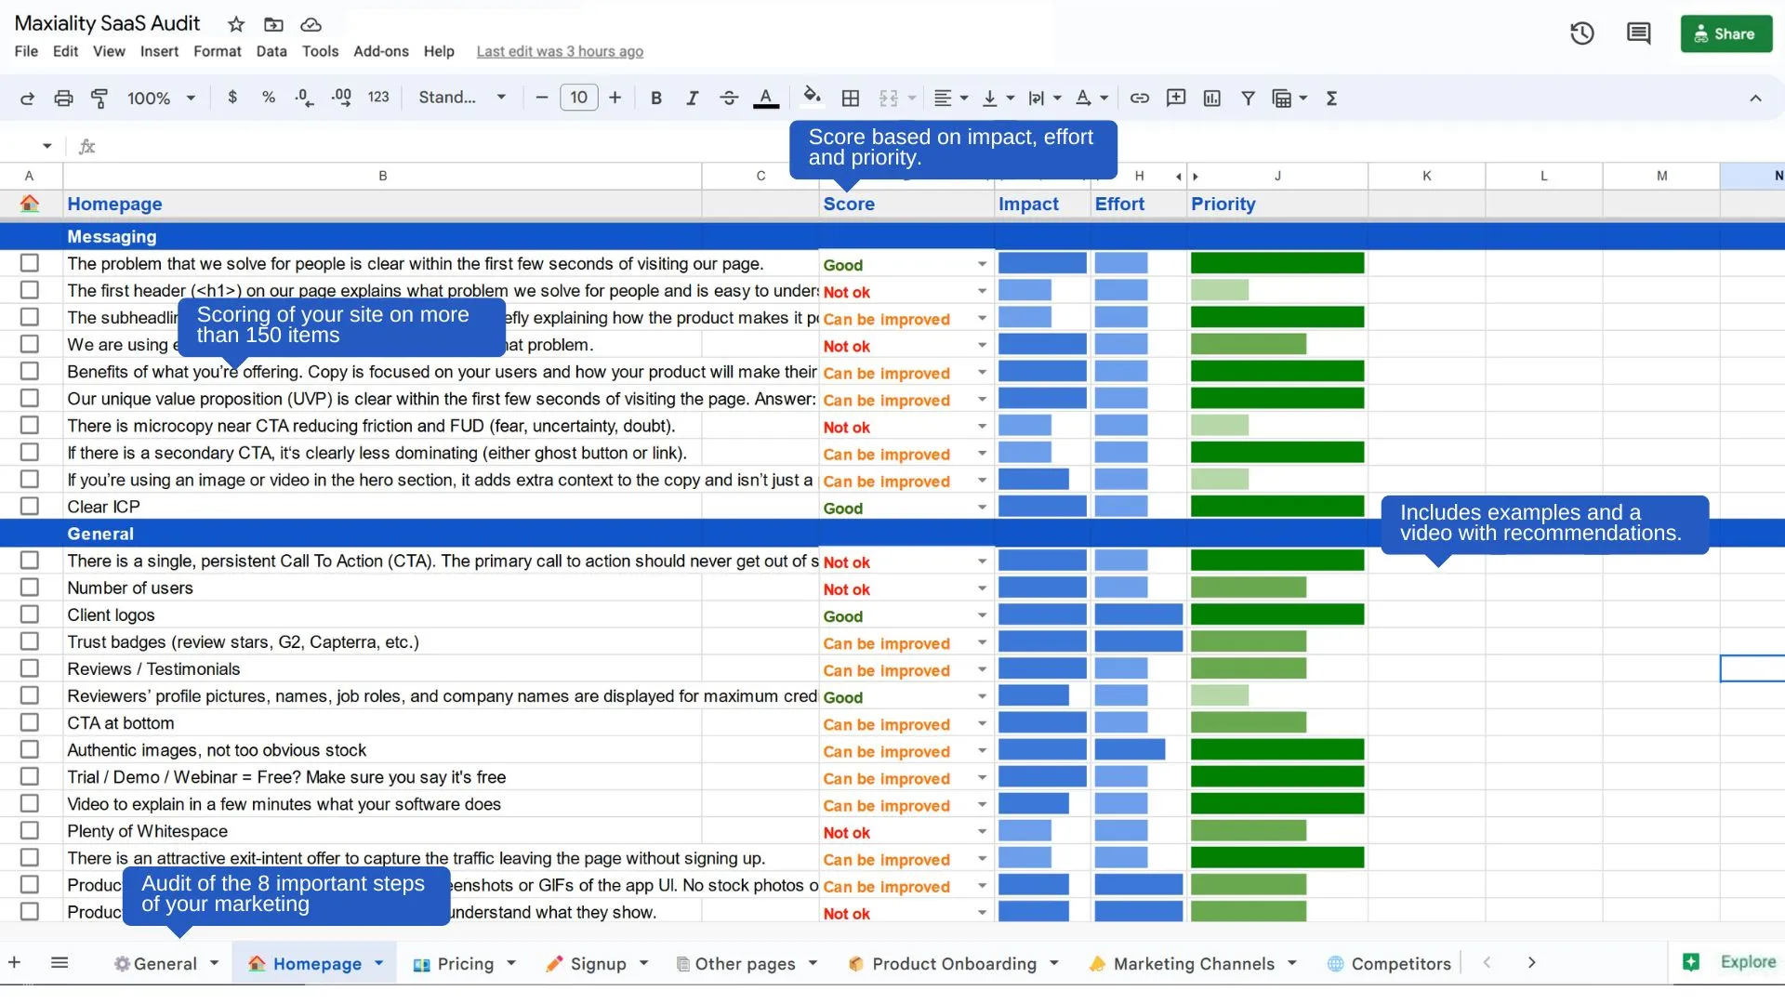This screenshot has height=1004, width=1785.
Task: Open the font Stand... dropdown
Action: pos(462,97)
